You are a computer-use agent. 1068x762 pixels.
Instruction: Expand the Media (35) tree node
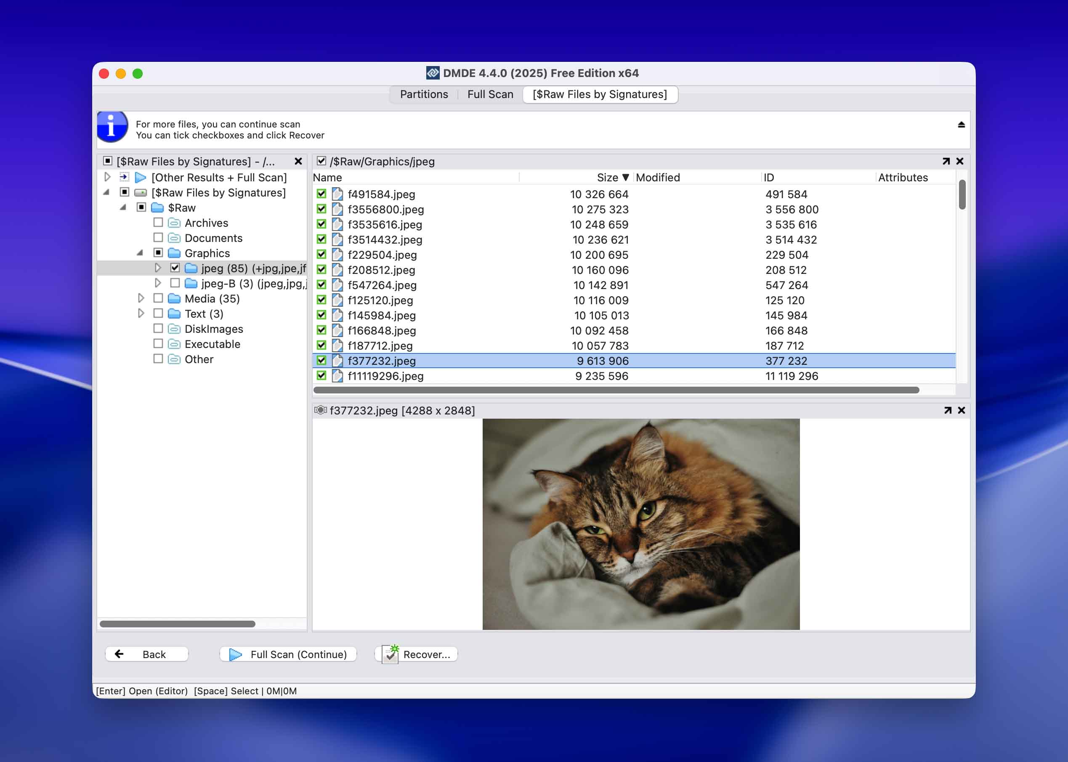tap(141, 298)
